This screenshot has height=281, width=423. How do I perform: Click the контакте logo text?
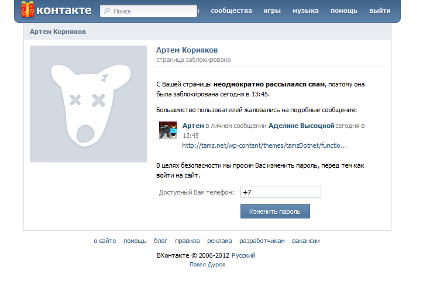coord(64,11)
